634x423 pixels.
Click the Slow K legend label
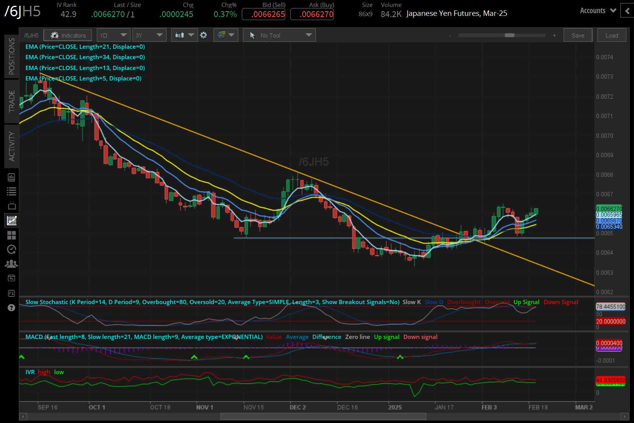[411, 302]
